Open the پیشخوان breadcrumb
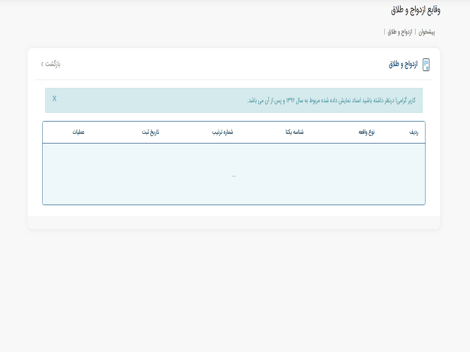Screen dimensions: 470x352 pyautogui.click(x=426, y=32)
